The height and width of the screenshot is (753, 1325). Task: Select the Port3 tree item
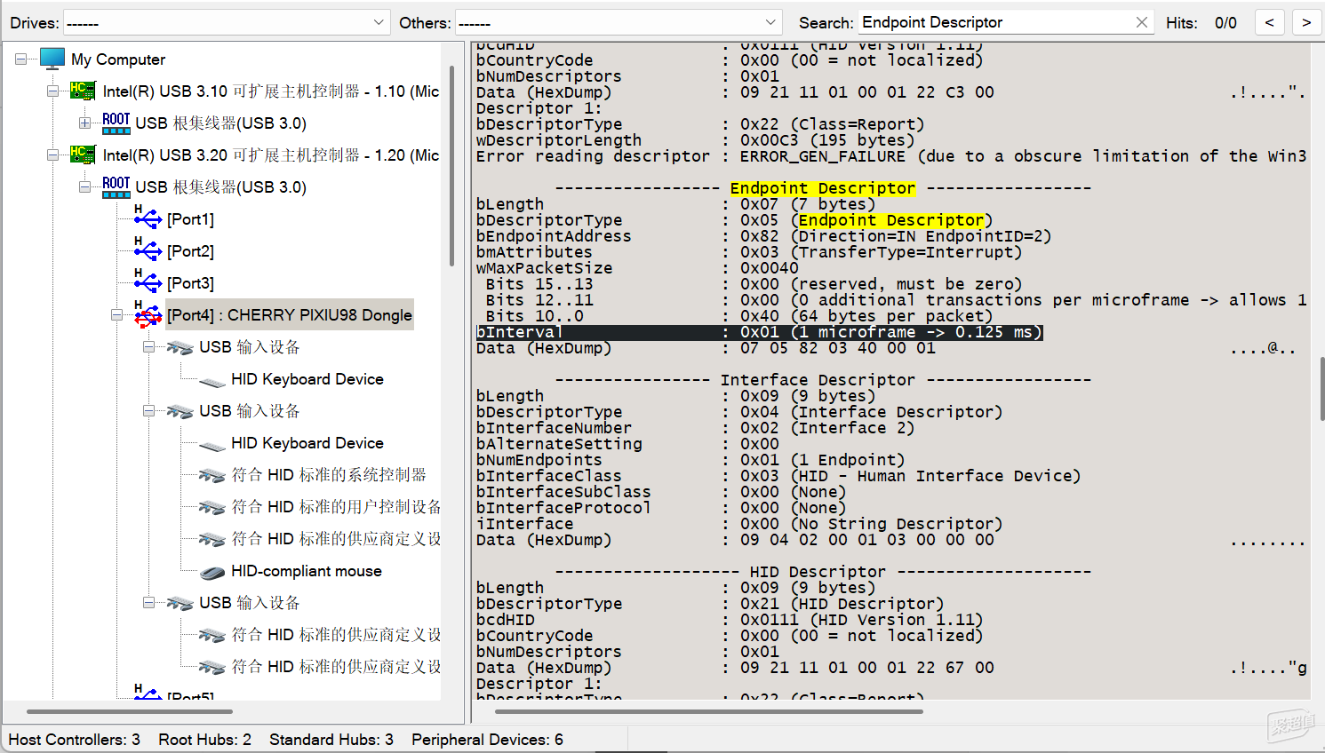[x=190, y=283]
